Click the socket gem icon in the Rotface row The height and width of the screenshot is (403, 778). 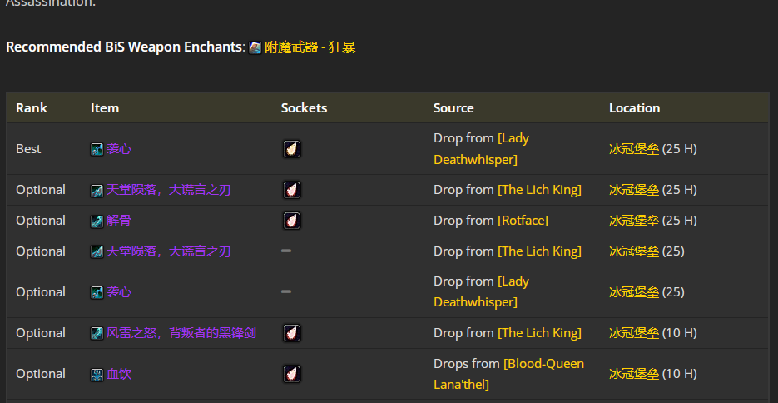click(291, 221)
